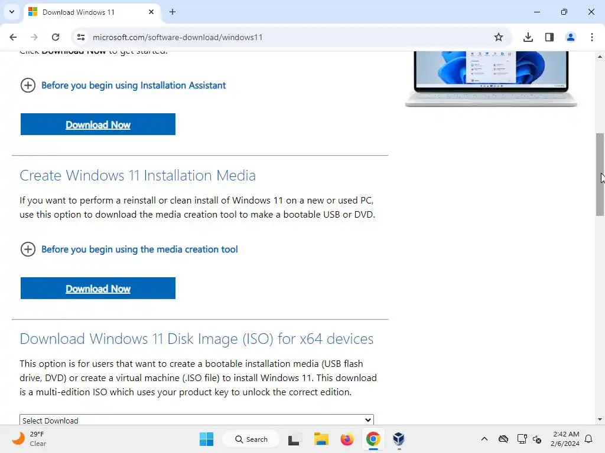Click the muted volume tray icon
This screenshot has height=453, width=605.
(x=537, y=439)
